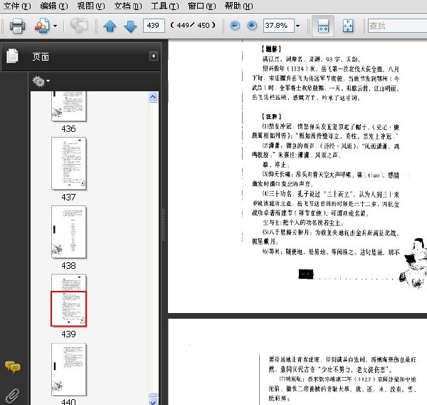The width and height of the screenshot is (427, 405).
Task: Open the 文件 (File) menu
Action: tap(17, 6)
